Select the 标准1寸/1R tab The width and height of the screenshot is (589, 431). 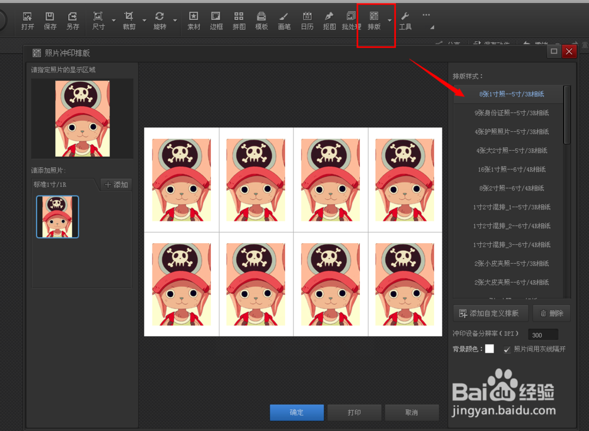tap(64, 184)
